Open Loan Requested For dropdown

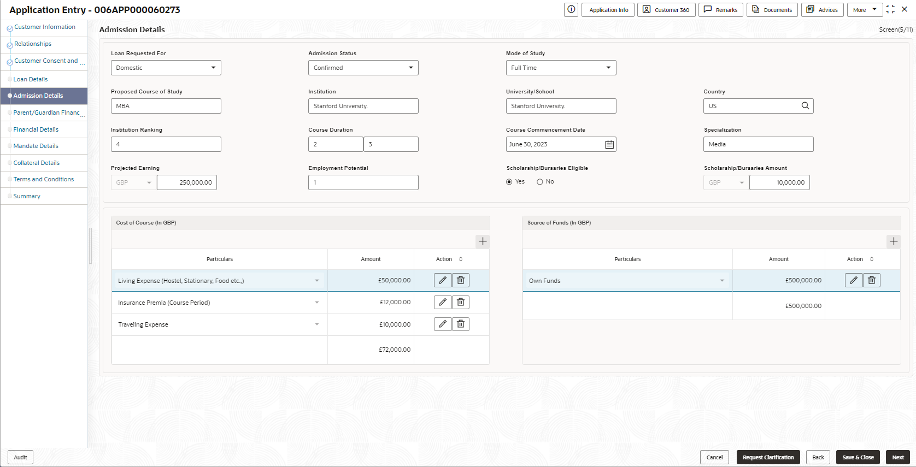point(166,68)
